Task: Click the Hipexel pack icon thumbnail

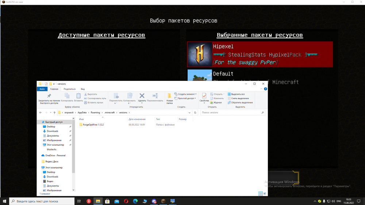Action: 200,54
